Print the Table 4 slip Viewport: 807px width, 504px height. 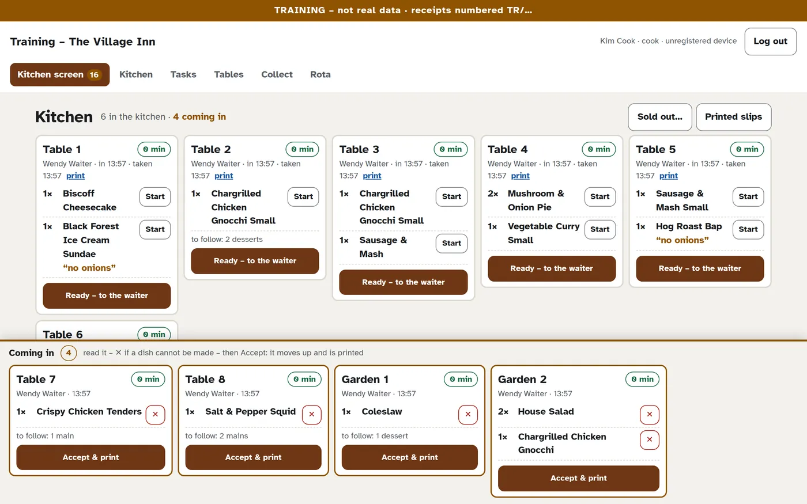[520, 176]
